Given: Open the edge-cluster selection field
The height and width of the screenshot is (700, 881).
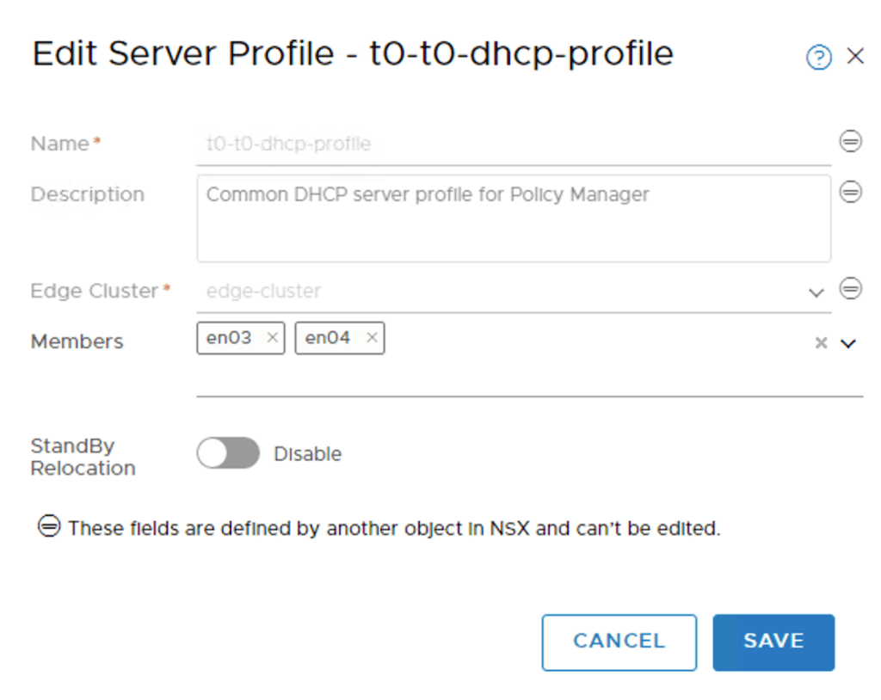Looking at the screenshot, I should 499,292.
